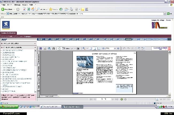Open the Windows démarrer start menu
The image size is (174, 115).
point(9,107)
